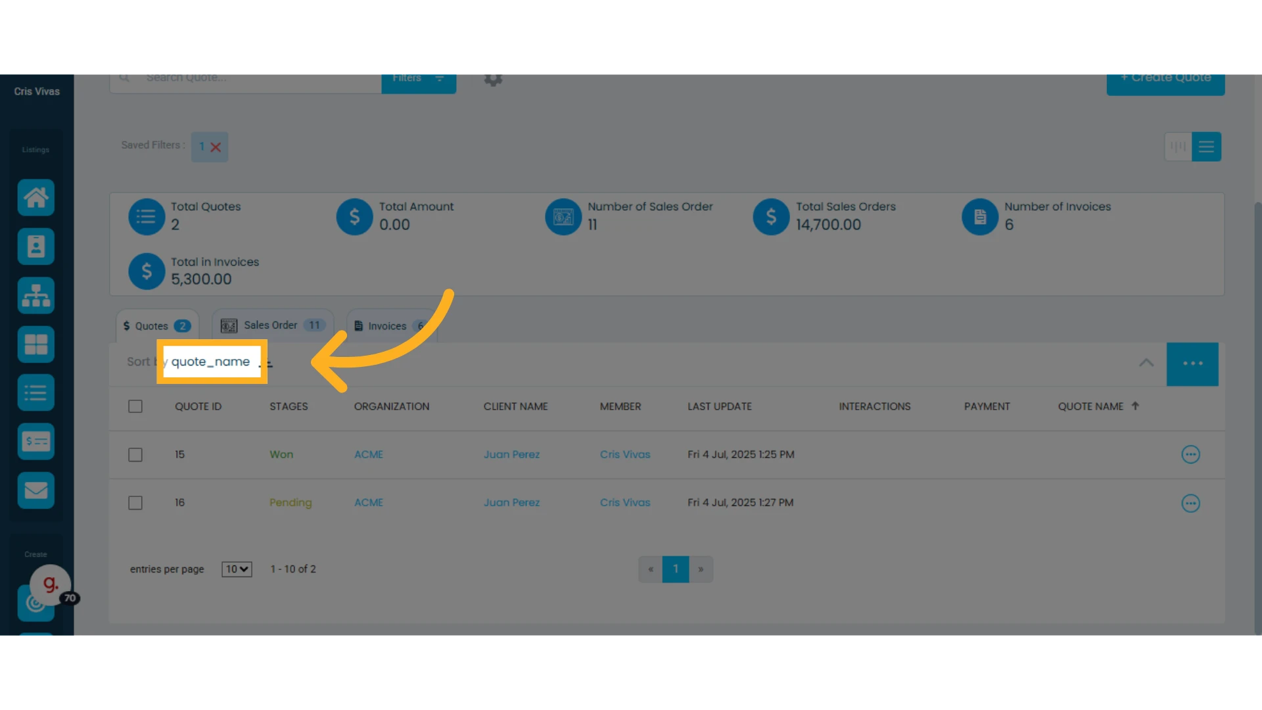Open row actions for quote 15
This screenshot has width=1262, height=710.
1190,454
